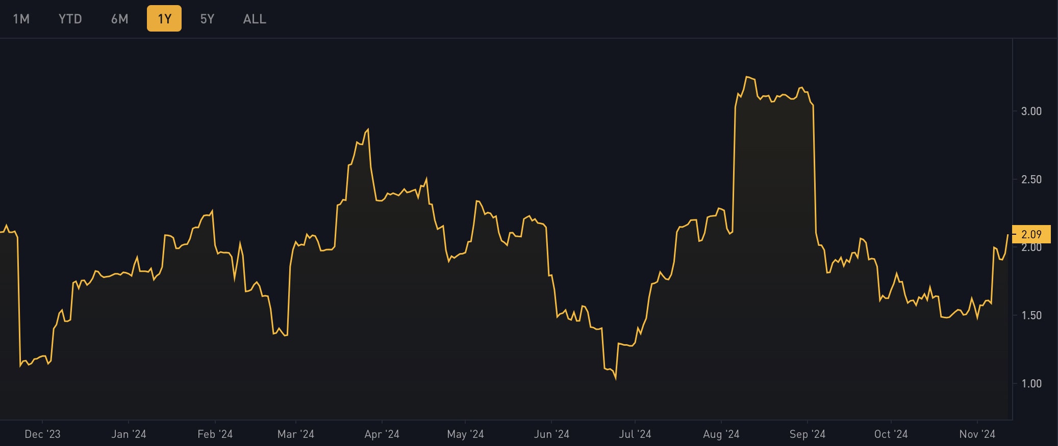Viewport: 1058px width, 446px height.
Task: Click the Oct '24 date label
Action: coord(891,434)
